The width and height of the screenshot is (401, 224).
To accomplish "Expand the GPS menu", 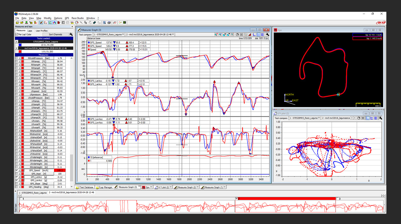I will [67, 18].
